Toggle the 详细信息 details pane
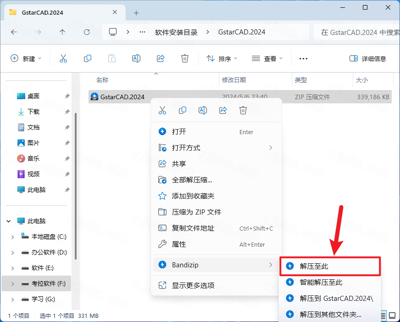The image size is (400, 322). 368,58
